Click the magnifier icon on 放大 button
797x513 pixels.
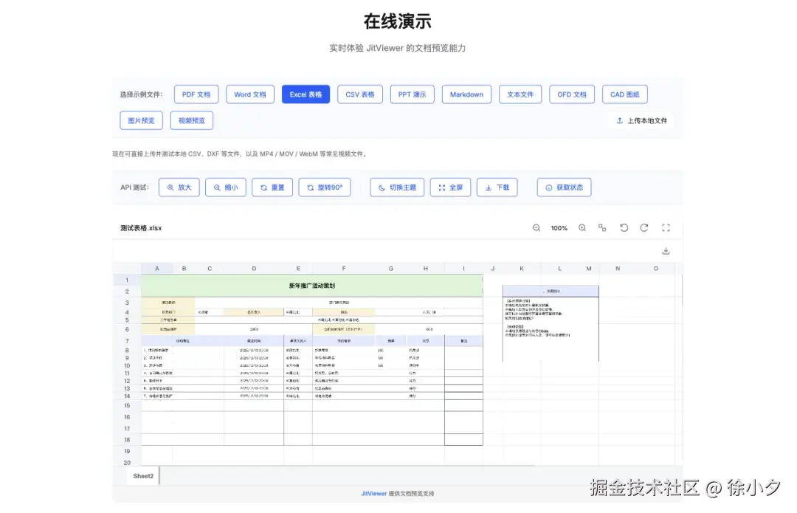coord(170,187)
